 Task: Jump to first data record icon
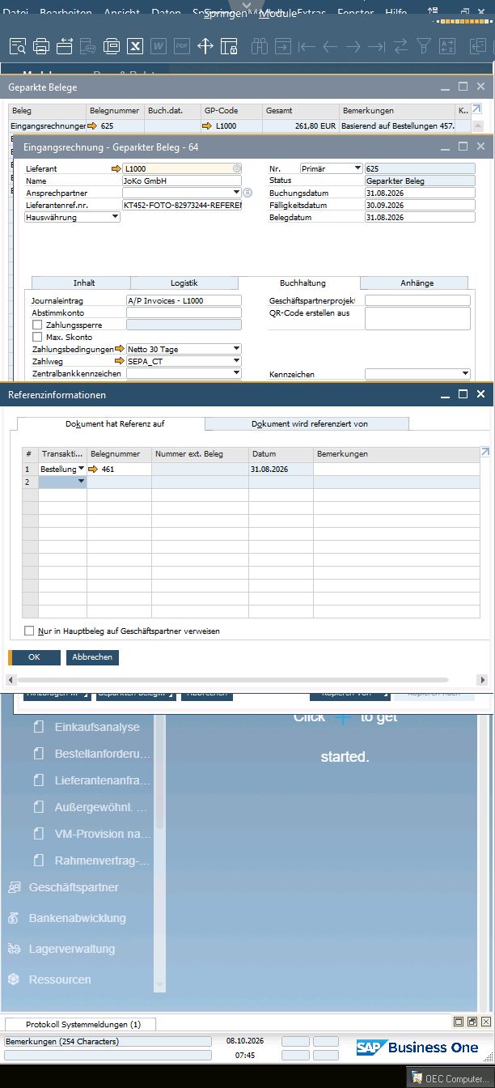(x=307, y=46)
